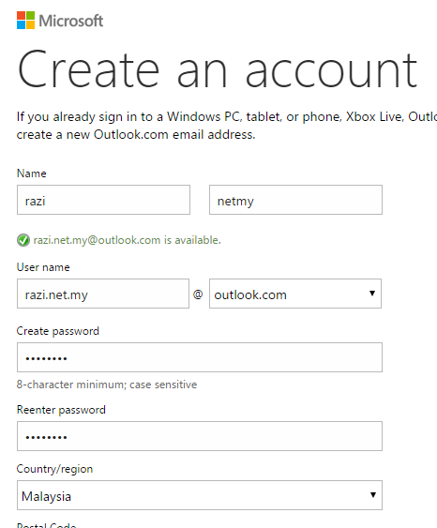Viewport: 437px width, 528px height.
Task: Click the razi.net.my@outlook.com is available message
Action: 127,240
